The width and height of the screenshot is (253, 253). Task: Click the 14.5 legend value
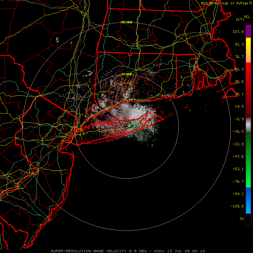[x=239, y=107]
